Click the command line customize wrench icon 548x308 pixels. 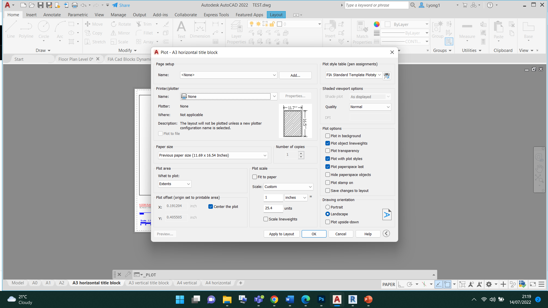tap(128, 275)
